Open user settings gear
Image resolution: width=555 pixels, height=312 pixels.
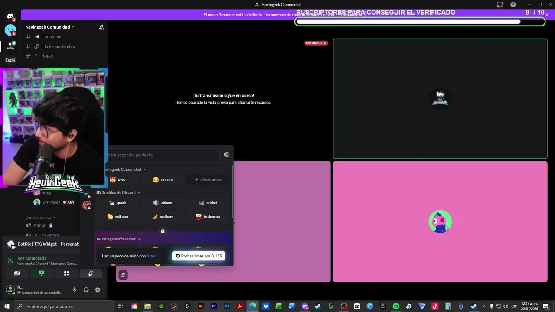coord(98,290)
